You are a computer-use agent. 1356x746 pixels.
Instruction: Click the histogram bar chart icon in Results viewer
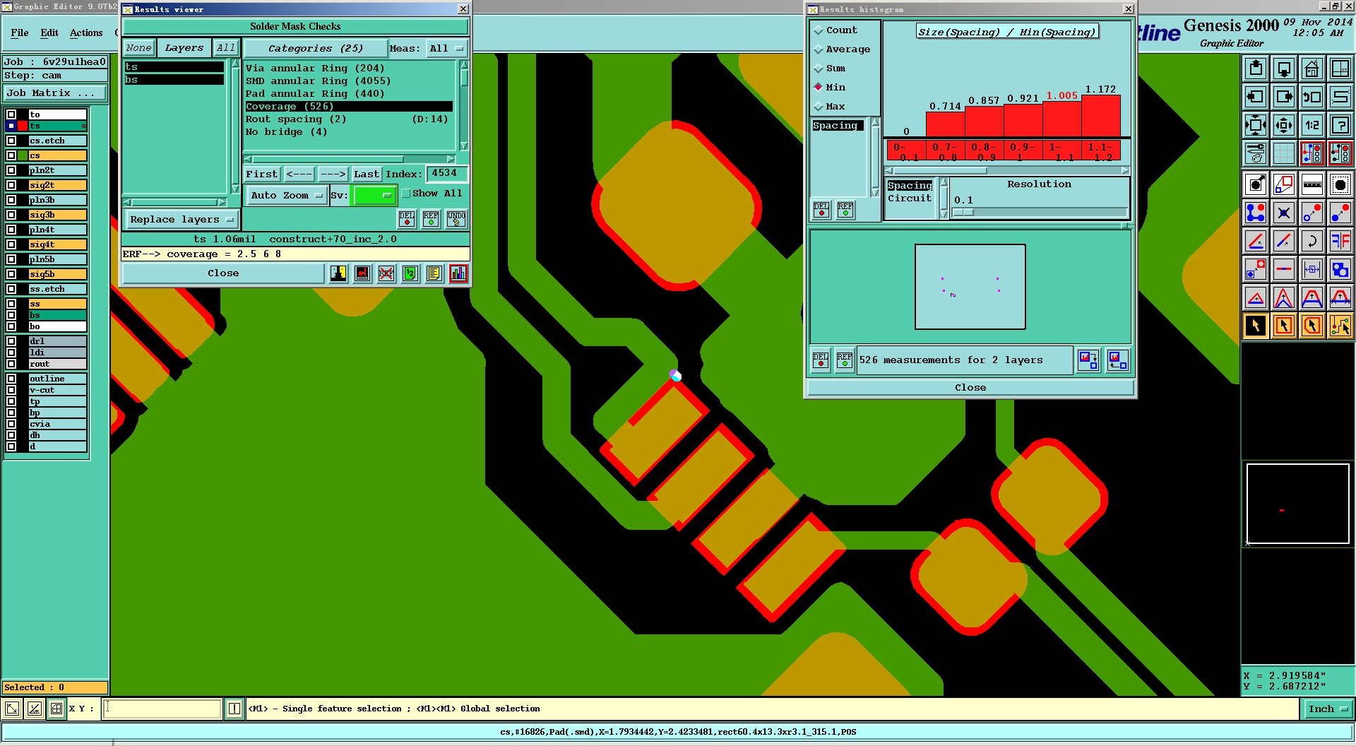458,273
